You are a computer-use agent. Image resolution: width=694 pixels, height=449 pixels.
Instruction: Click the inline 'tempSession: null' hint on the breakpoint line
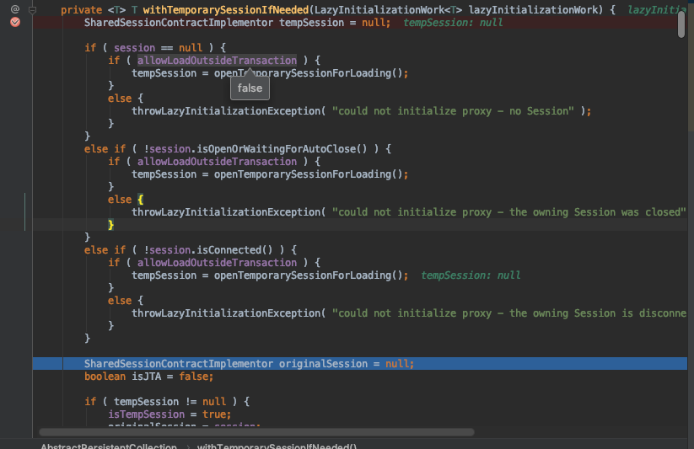click(x=453, y=23)
